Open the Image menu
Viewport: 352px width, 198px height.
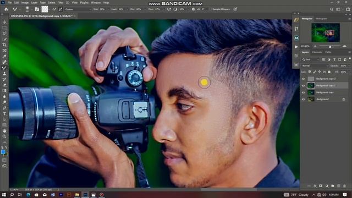point(25,3)
